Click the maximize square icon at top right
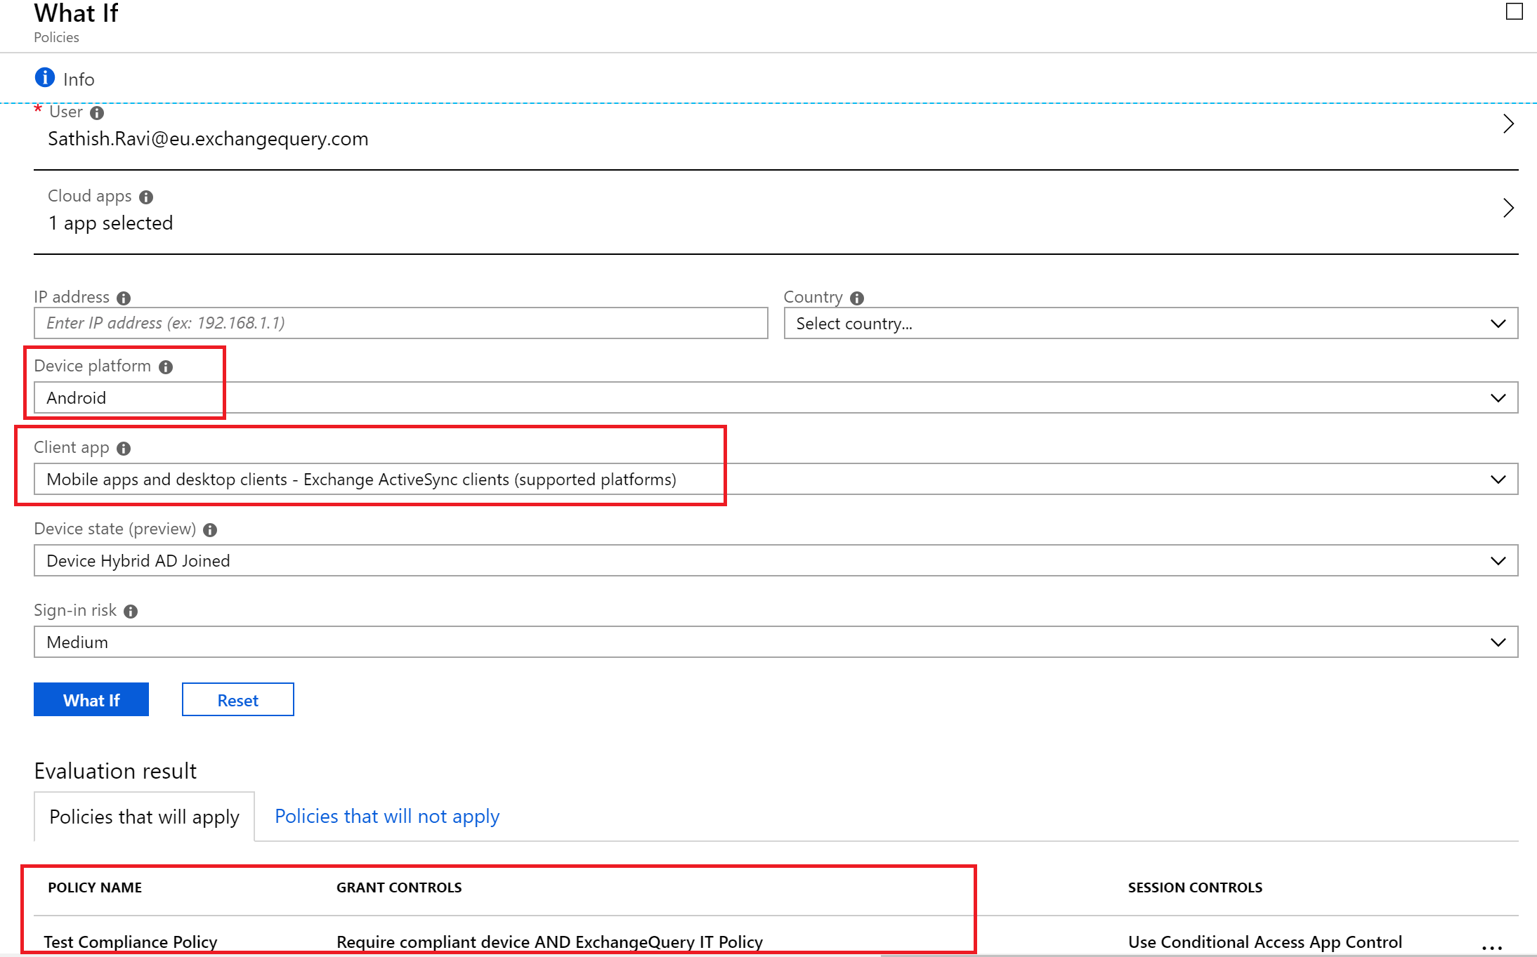Screen dimensions: 1537x957 click(x=1514, y=11)
